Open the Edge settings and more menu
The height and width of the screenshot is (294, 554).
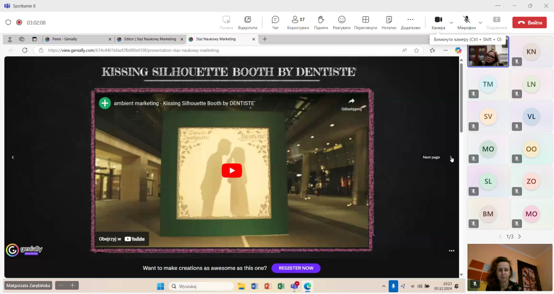click(445, 50)
